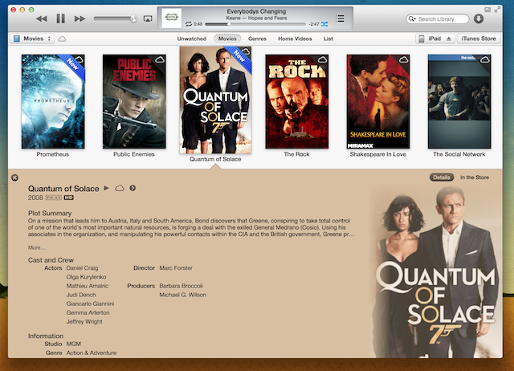This screenshot has width=514, height=371.
Task: Click producer name Barbara Broccoli
Action: point(182,286)
